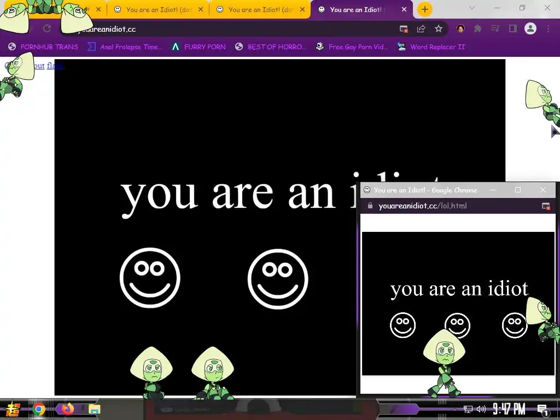The width and height of the screenshot is (560, 420).
Task: Open Chrome's three-dot menu
Action: (548, 28)
